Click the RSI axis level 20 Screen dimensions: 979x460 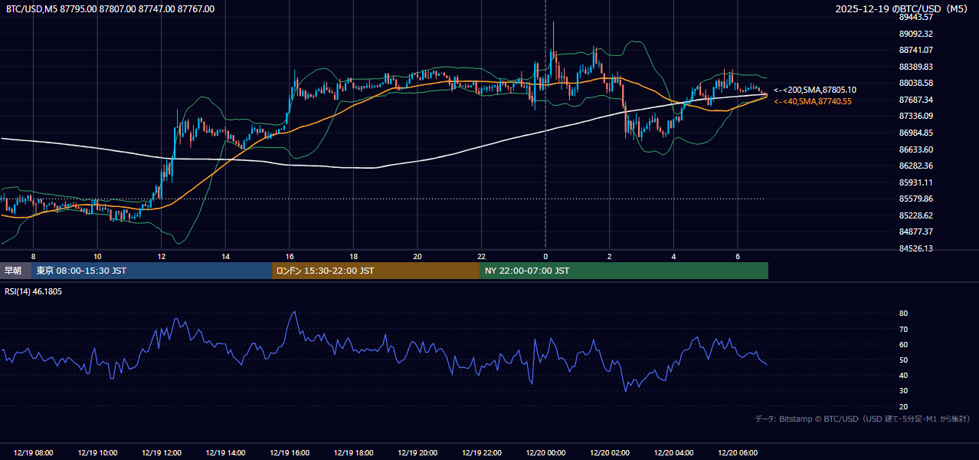pos(903,406)
